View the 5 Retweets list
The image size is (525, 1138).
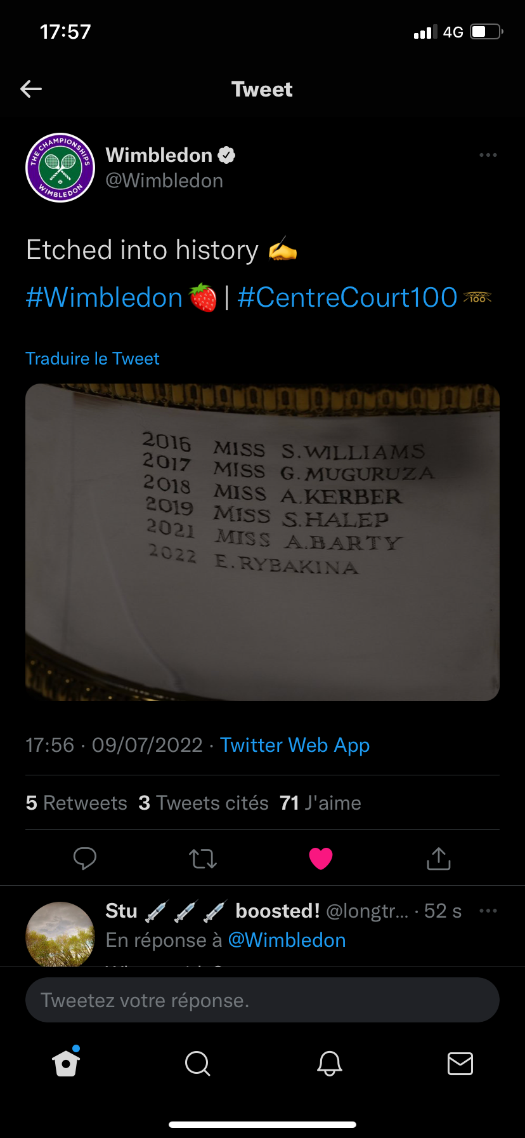click(77, 803)
